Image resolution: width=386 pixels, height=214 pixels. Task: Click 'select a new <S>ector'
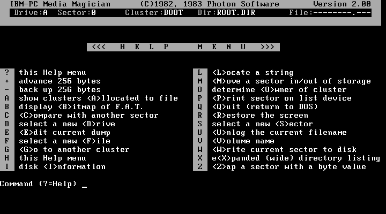[262, 124]
